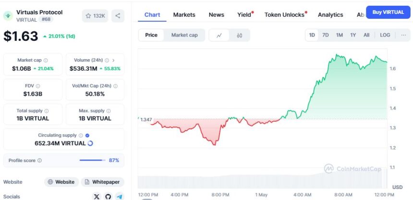
Task: Click Market cap info icon
Action: 46,61
